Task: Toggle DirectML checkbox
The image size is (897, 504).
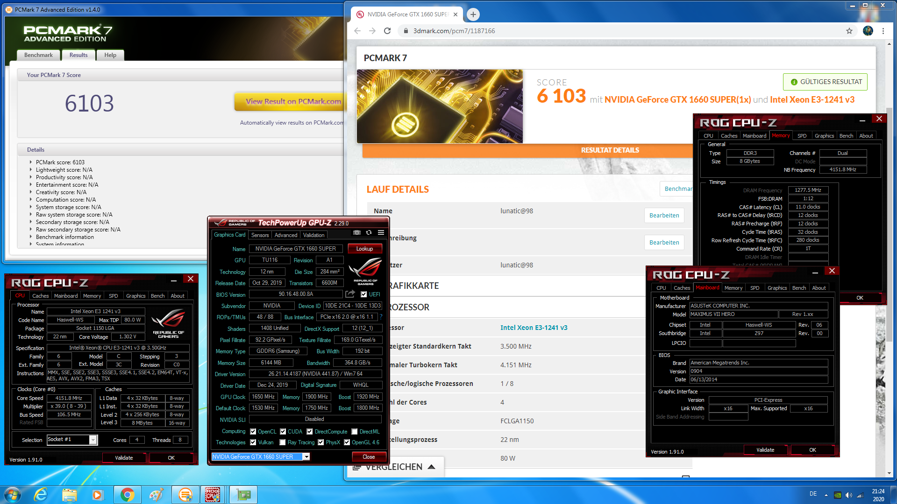Action: pos(355,432)
